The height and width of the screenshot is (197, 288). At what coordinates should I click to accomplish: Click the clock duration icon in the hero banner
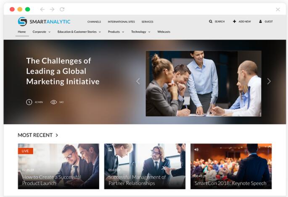29,102
